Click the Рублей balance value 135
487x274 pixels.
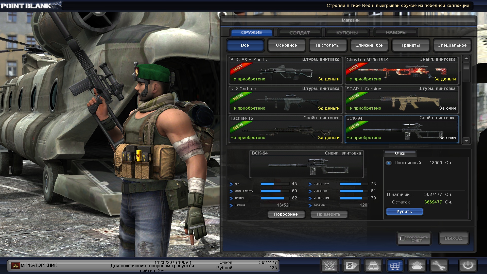(273, 268)
